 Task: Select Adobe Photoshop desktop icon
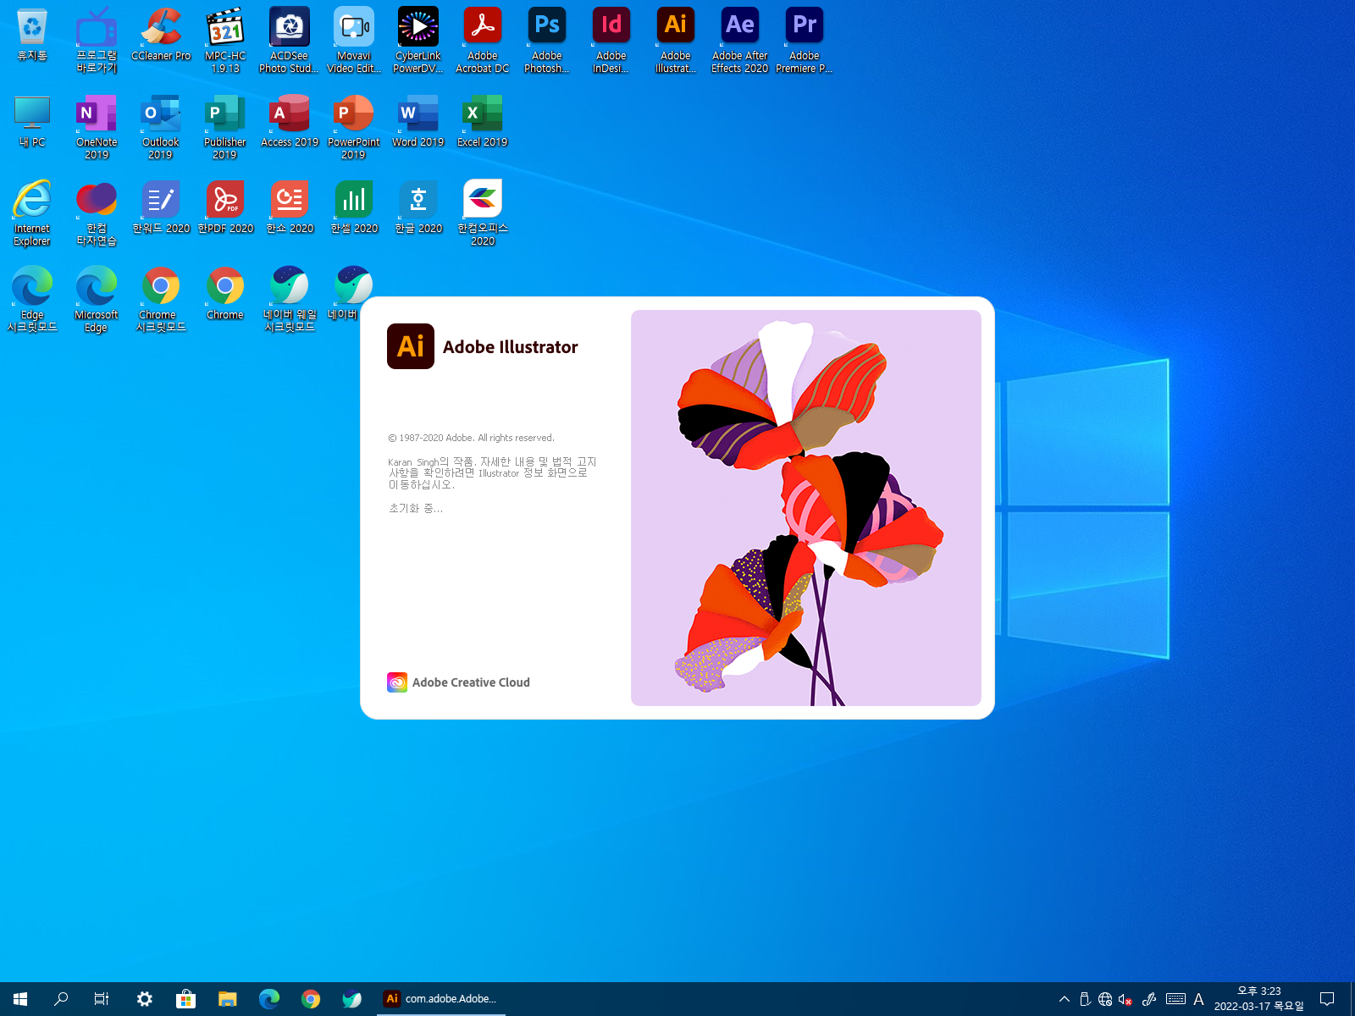(x=547, y=41)
